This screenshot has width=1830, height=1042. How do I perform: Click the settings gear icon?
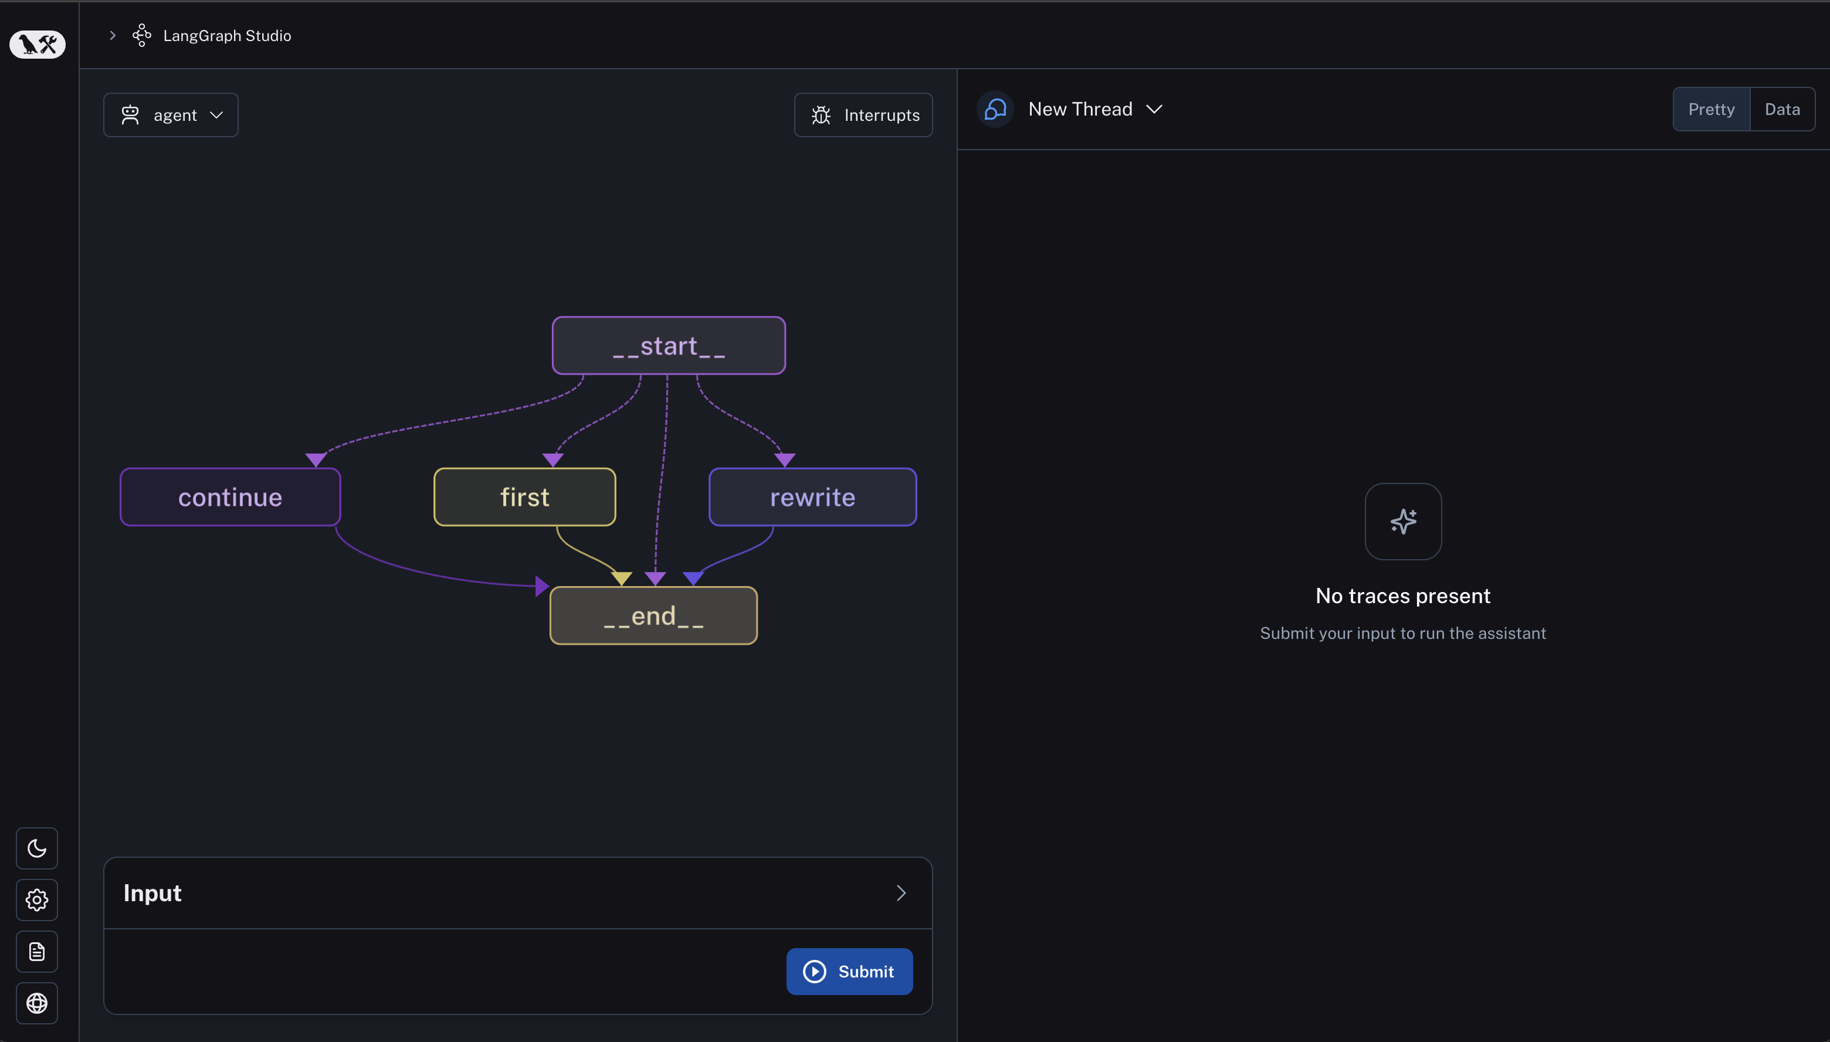pos(36,900)
